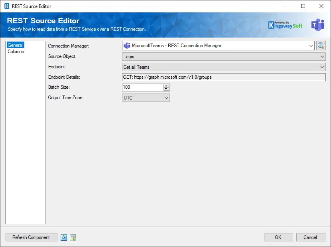Viewport: 331px width, 247px height.
Task: Click into the Batch Size field showing 100
Action: pyautogui.click(x=143, y=87)
